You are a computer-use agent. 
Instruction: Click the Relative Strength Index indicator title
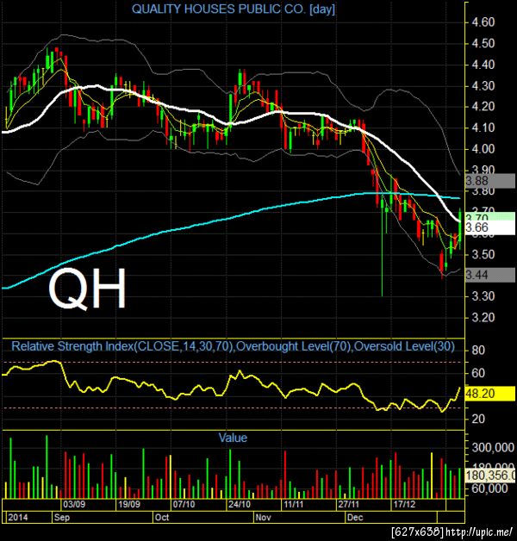point(233,346)
